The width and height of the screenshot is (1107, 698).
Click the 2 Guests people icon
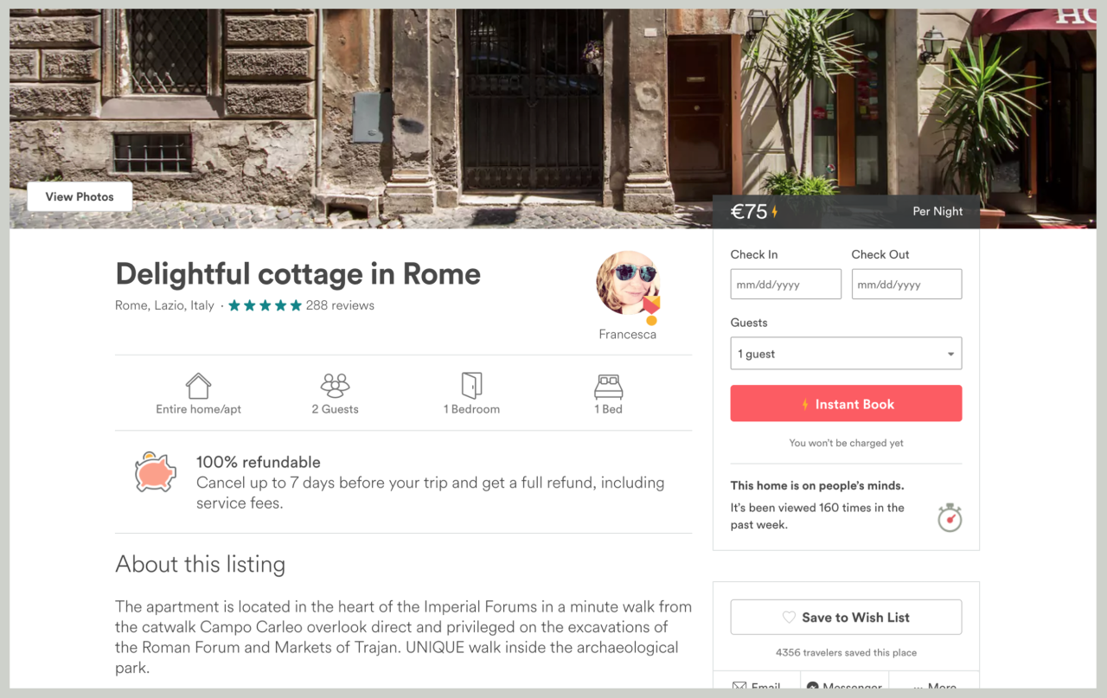tap(335, 386)
